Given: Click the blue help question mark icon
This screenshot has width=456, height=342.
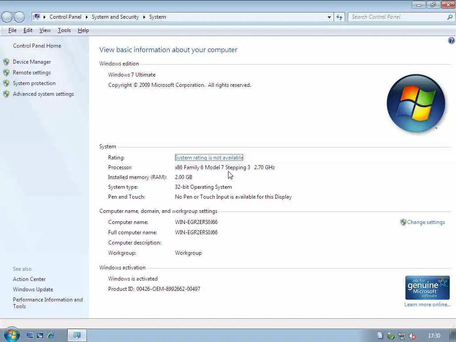Looking at the screenshot, I should (x=451, y=41).
